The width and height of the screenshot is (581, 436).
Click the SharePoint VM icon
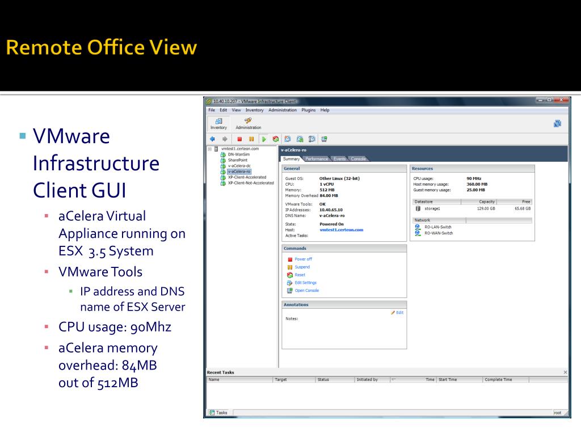pos(223,160)
